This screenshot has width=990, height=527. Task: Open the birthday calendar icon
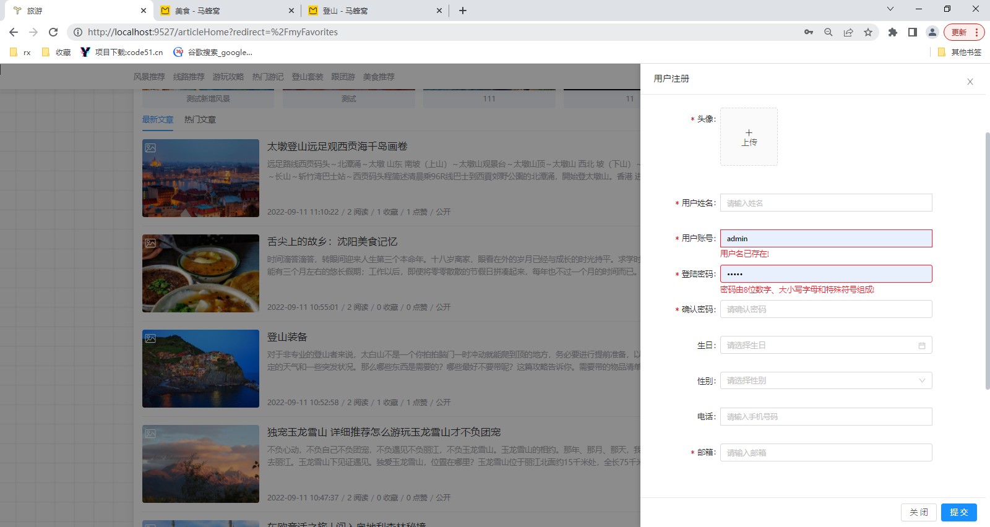pos(922,346)
